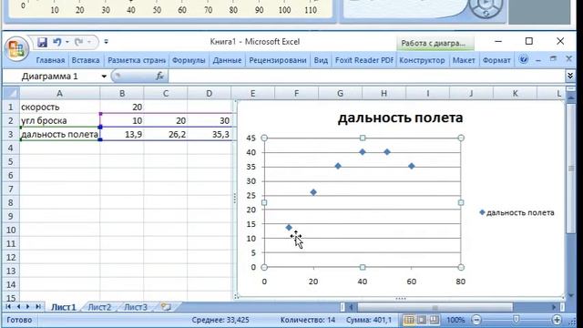Open the Главная ribbon tab
Image resolution: width=583 pixels, height=328 pixels.
(x=51, y=60)
